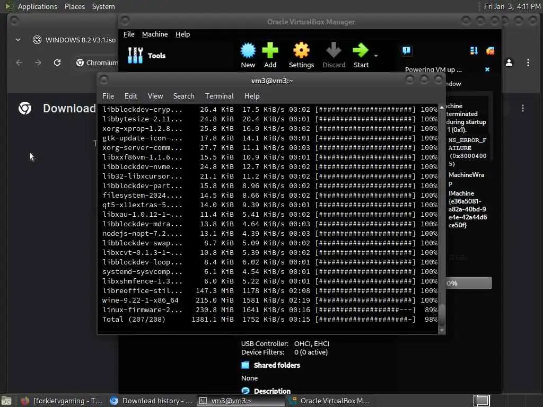Click the 'wine-9.22-1-x86_64' row in terminal

point(269,300)
